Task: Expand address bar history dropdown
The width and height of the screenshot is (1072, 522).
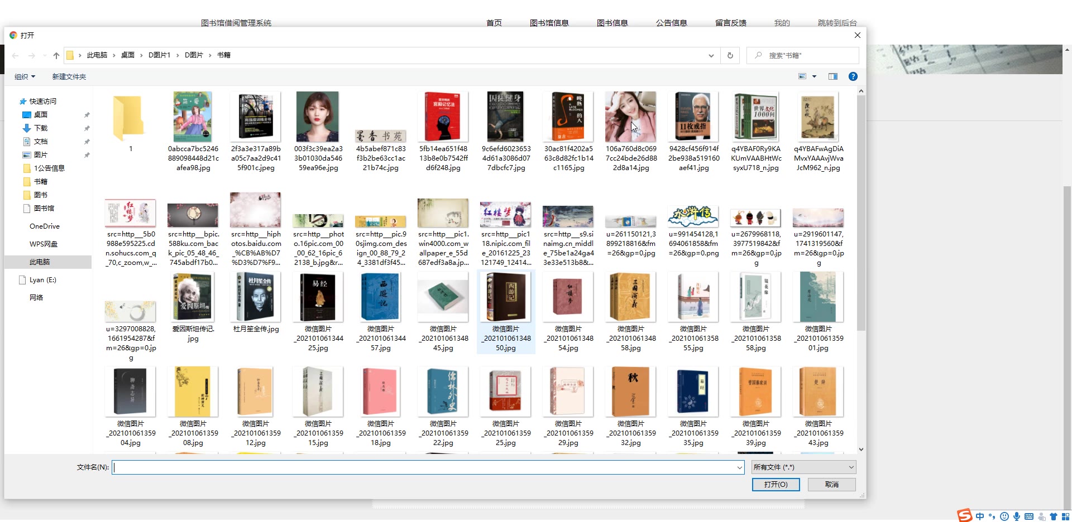Action: coord(711,55)
